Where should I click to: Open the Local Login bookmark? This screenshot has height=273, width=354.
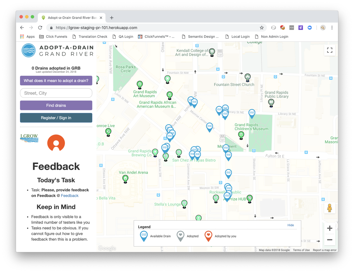point(237,37)
